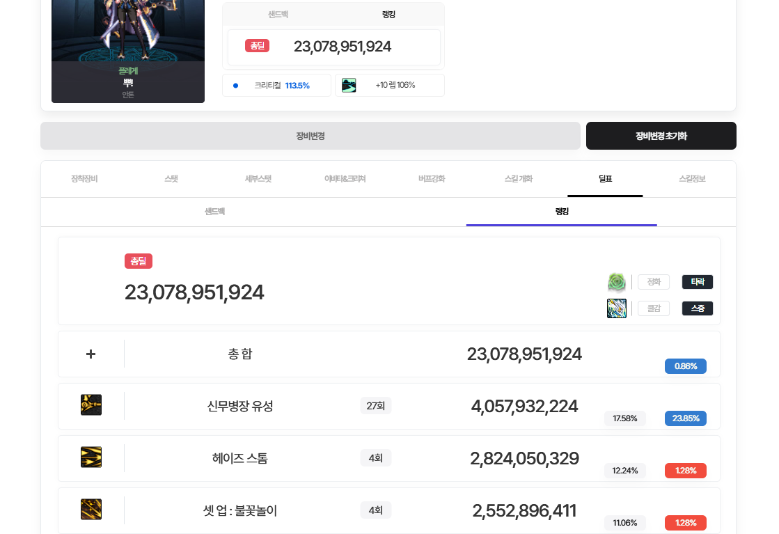
Task: Expand the 총합 row with plus sign
Action: [91, 354]
